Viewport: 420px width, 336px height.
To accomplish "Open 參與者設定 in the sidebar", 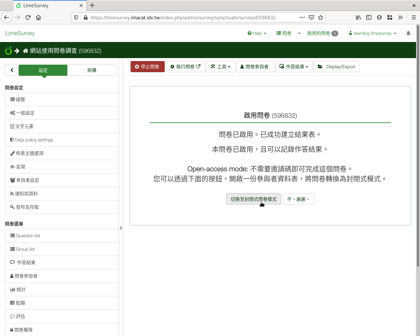I will [x=62, y=180].
